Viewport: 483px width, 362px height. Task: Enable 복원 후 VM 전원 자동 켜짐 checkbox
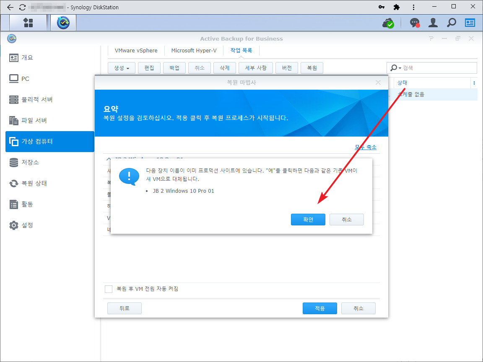(x=109, y=289)
